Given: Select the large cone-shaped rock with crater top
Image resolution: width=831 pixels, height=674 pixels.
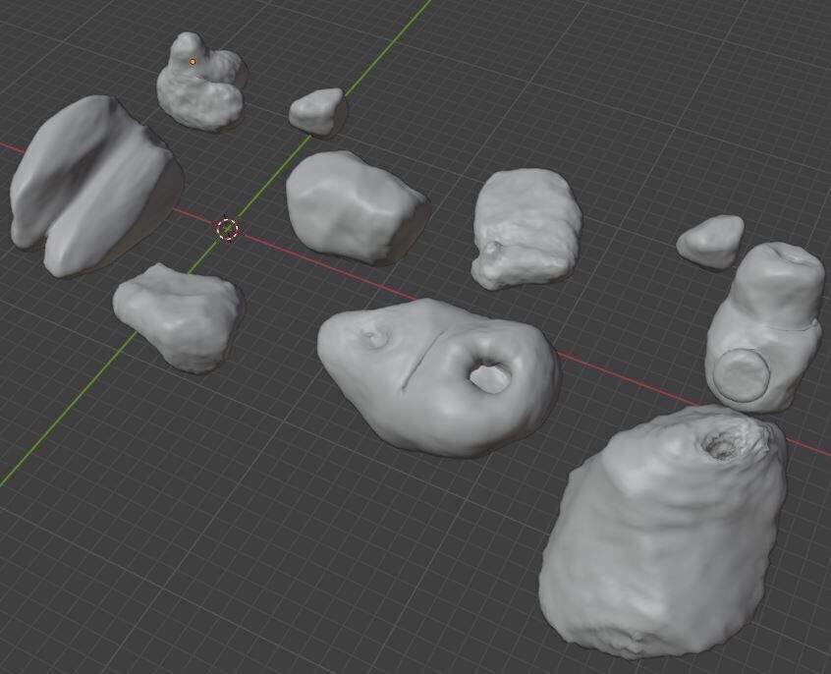Looking at the screenshot, I should (x=662, y=531).
